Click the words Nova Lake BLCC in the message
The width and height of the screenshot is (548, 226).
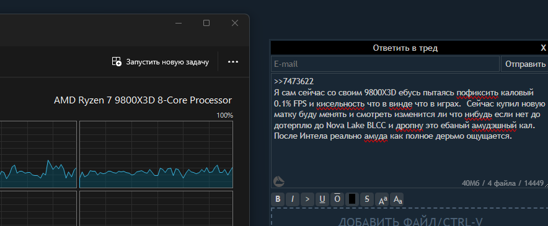pyautogui.click(x=356, y=125)
